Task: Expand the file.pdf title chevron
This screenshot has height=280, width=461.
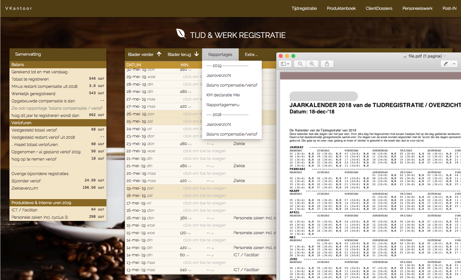Action: (445, 56)
